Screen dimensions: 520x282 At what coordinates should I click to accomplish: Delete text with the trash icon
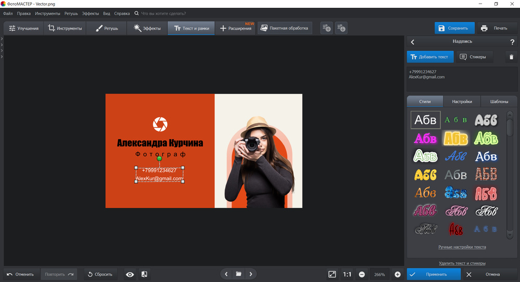[x=511, y=57]
